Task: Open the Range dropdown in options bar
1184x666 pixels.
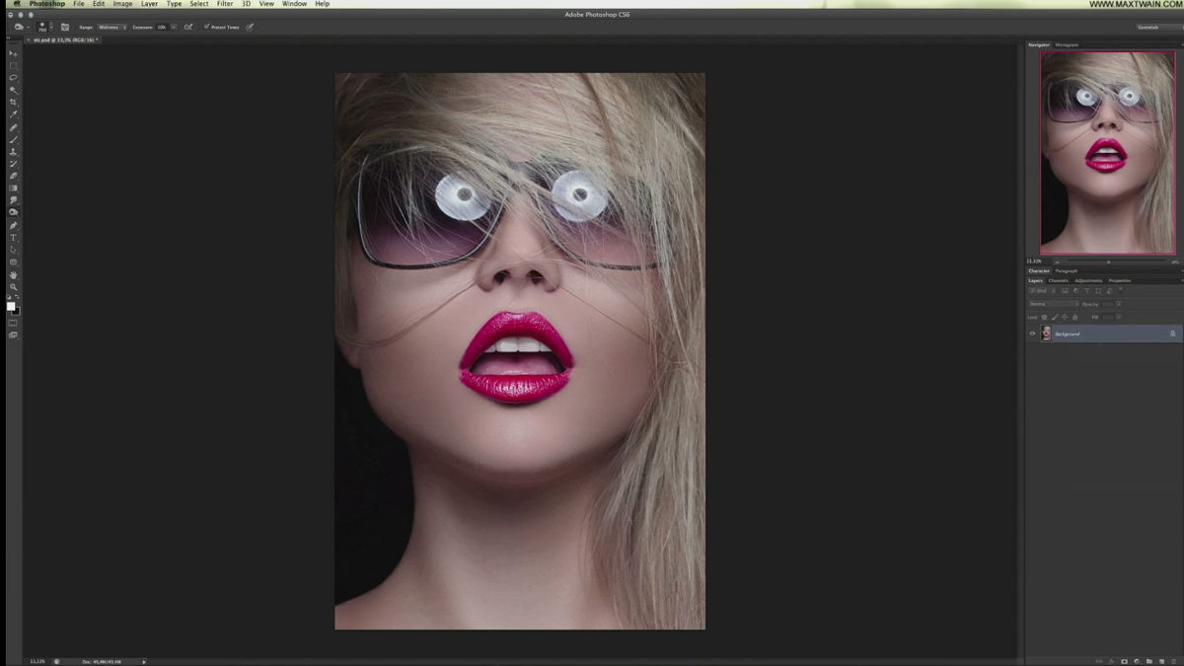Action: 111,27
